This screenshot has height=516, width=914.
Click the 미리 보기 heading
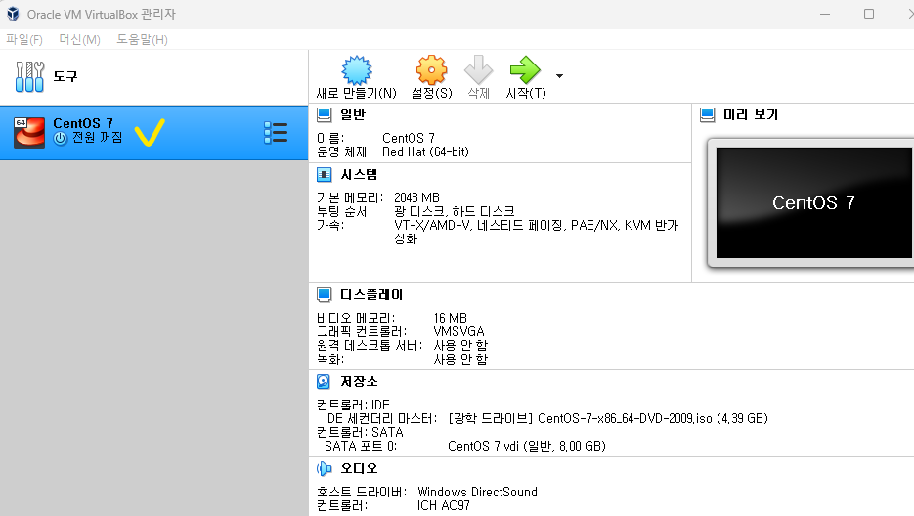751,115
